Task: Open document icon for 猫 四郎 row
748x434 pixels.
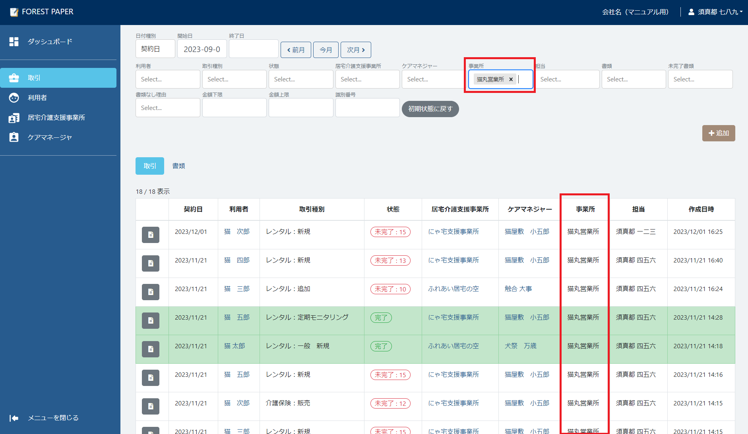Action: (151, 263)
